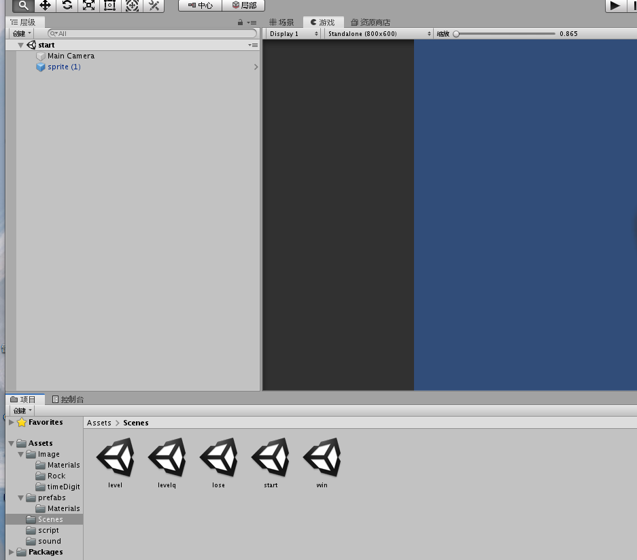
Task: Select the Hand view tool
Action: coord(23,5)
